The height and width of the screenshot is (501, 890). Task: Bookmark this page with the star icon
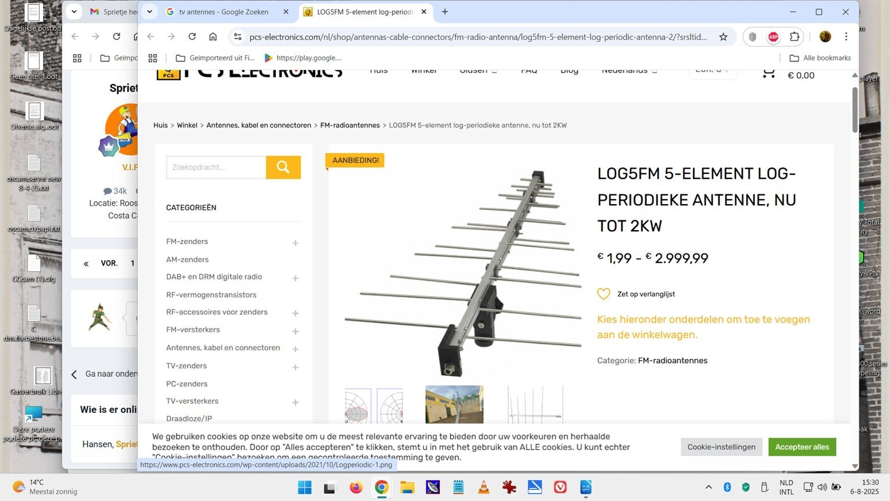tap(723, 37)
